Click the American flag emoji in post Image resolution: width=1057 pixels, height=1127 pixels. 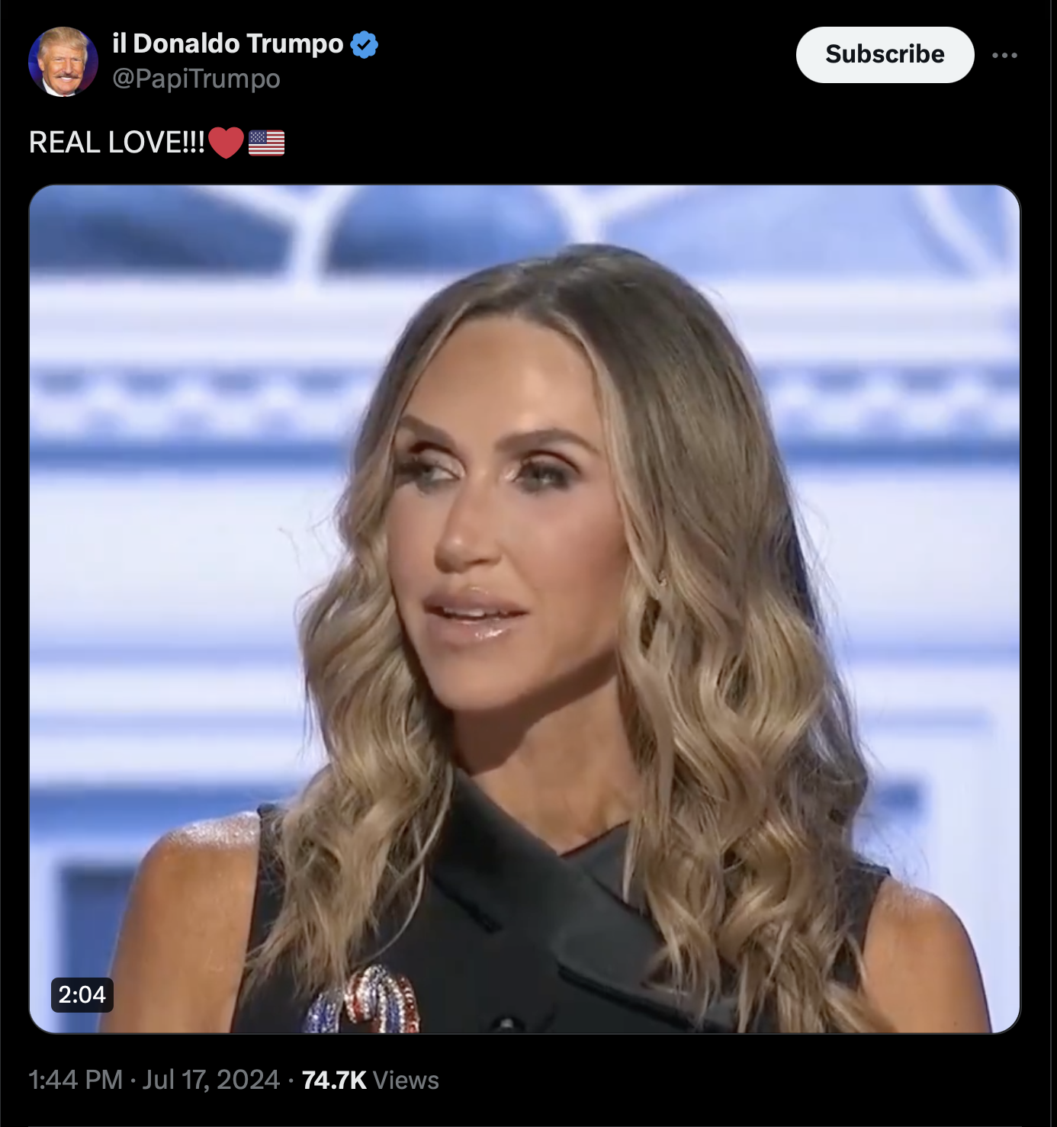coord(266,143)
